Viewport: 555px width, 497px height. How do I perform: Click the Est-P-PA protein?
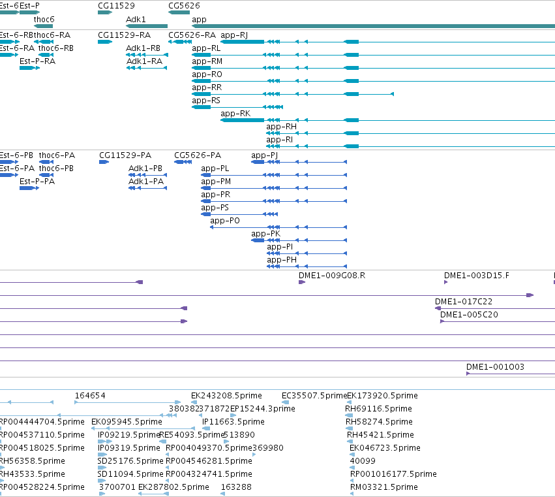[37, 182]
